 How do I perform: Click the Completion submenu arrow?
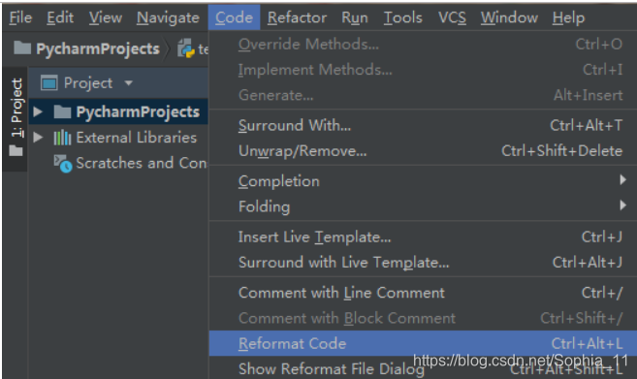pos(622,179)
